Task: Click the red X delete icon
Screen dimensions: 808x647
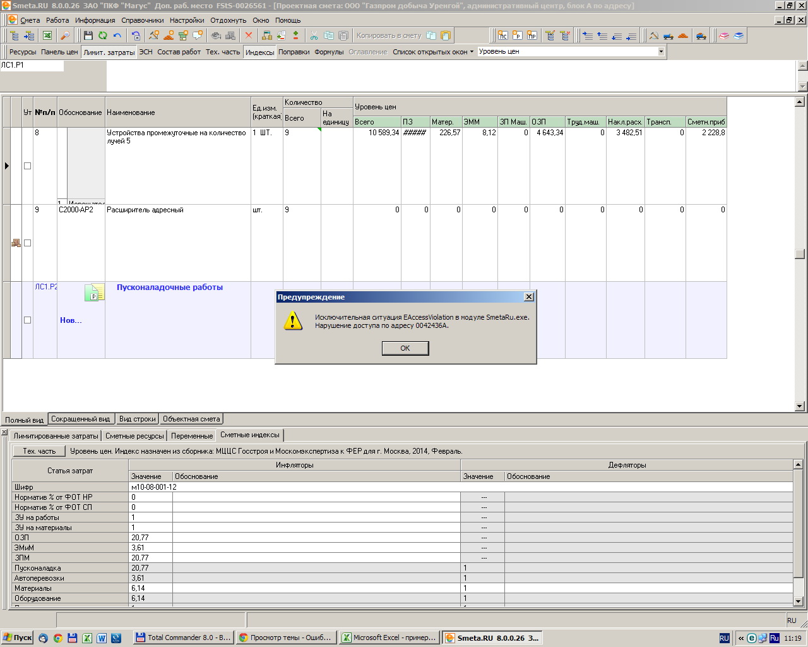Action: (x=249, y=36)
